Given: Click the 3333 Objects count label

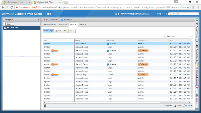Looking at the screenshot, I should 166,105.
